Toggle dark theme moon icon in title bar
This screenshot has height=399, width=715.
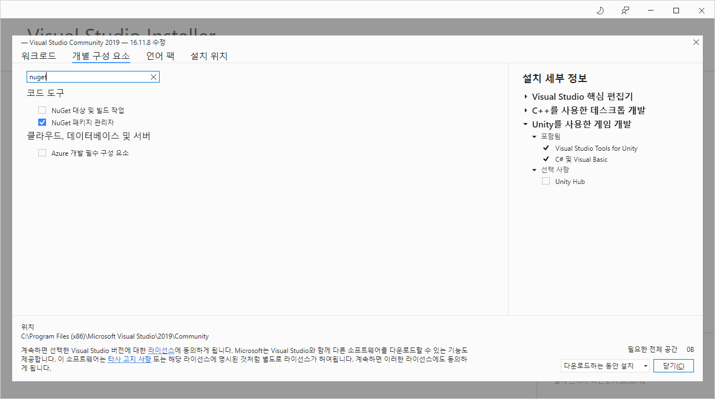[x=600, y=11]
